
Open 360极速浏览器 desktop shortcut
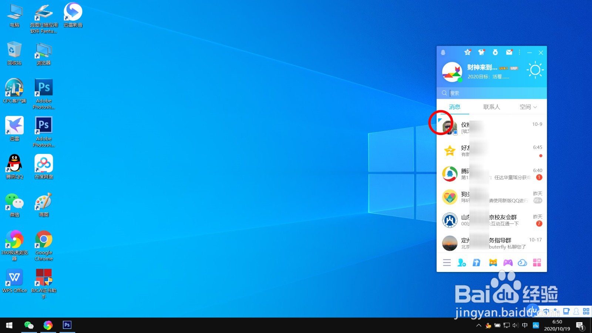(x=14, y=245)
